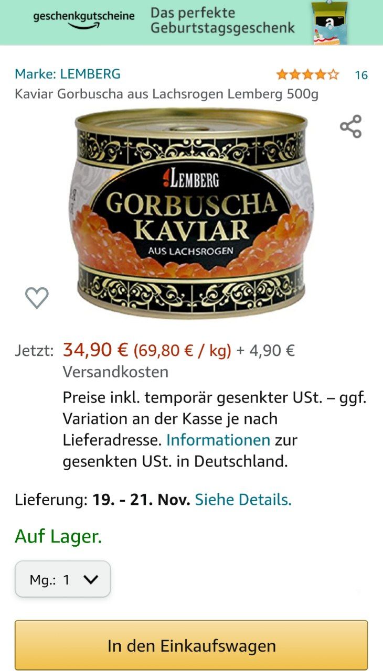Click the quantity dropdown chevron arrow
383x671 pixels.
tap(91, 579)
